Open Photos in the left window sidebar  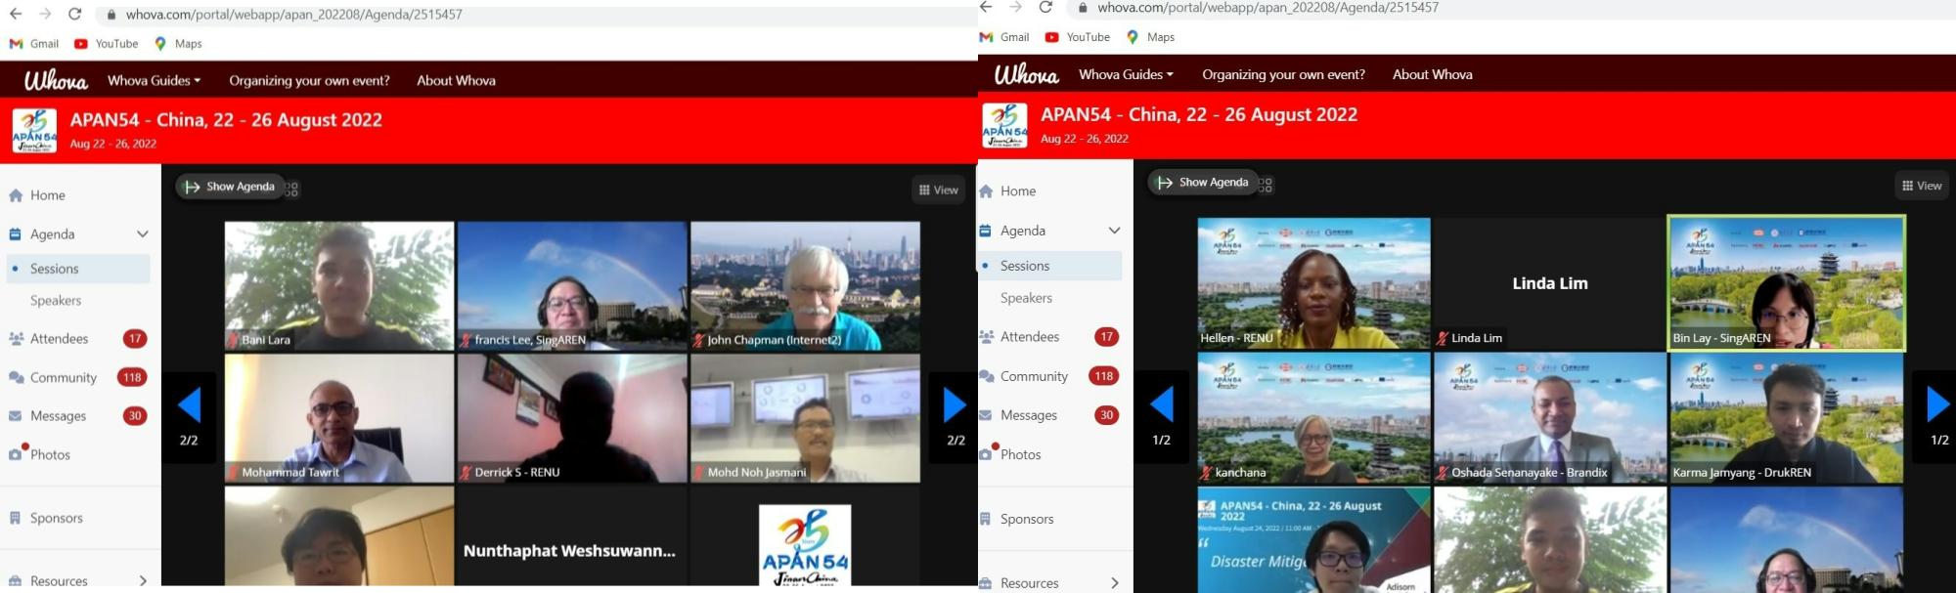(x=49, y=454)
